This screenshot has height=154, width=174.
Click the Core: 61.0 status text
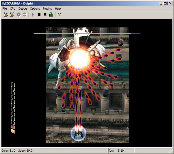[9, 151]
